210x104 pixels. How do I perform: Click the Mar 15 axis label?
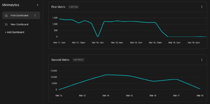pyautogui.click(x=129, y=96)
